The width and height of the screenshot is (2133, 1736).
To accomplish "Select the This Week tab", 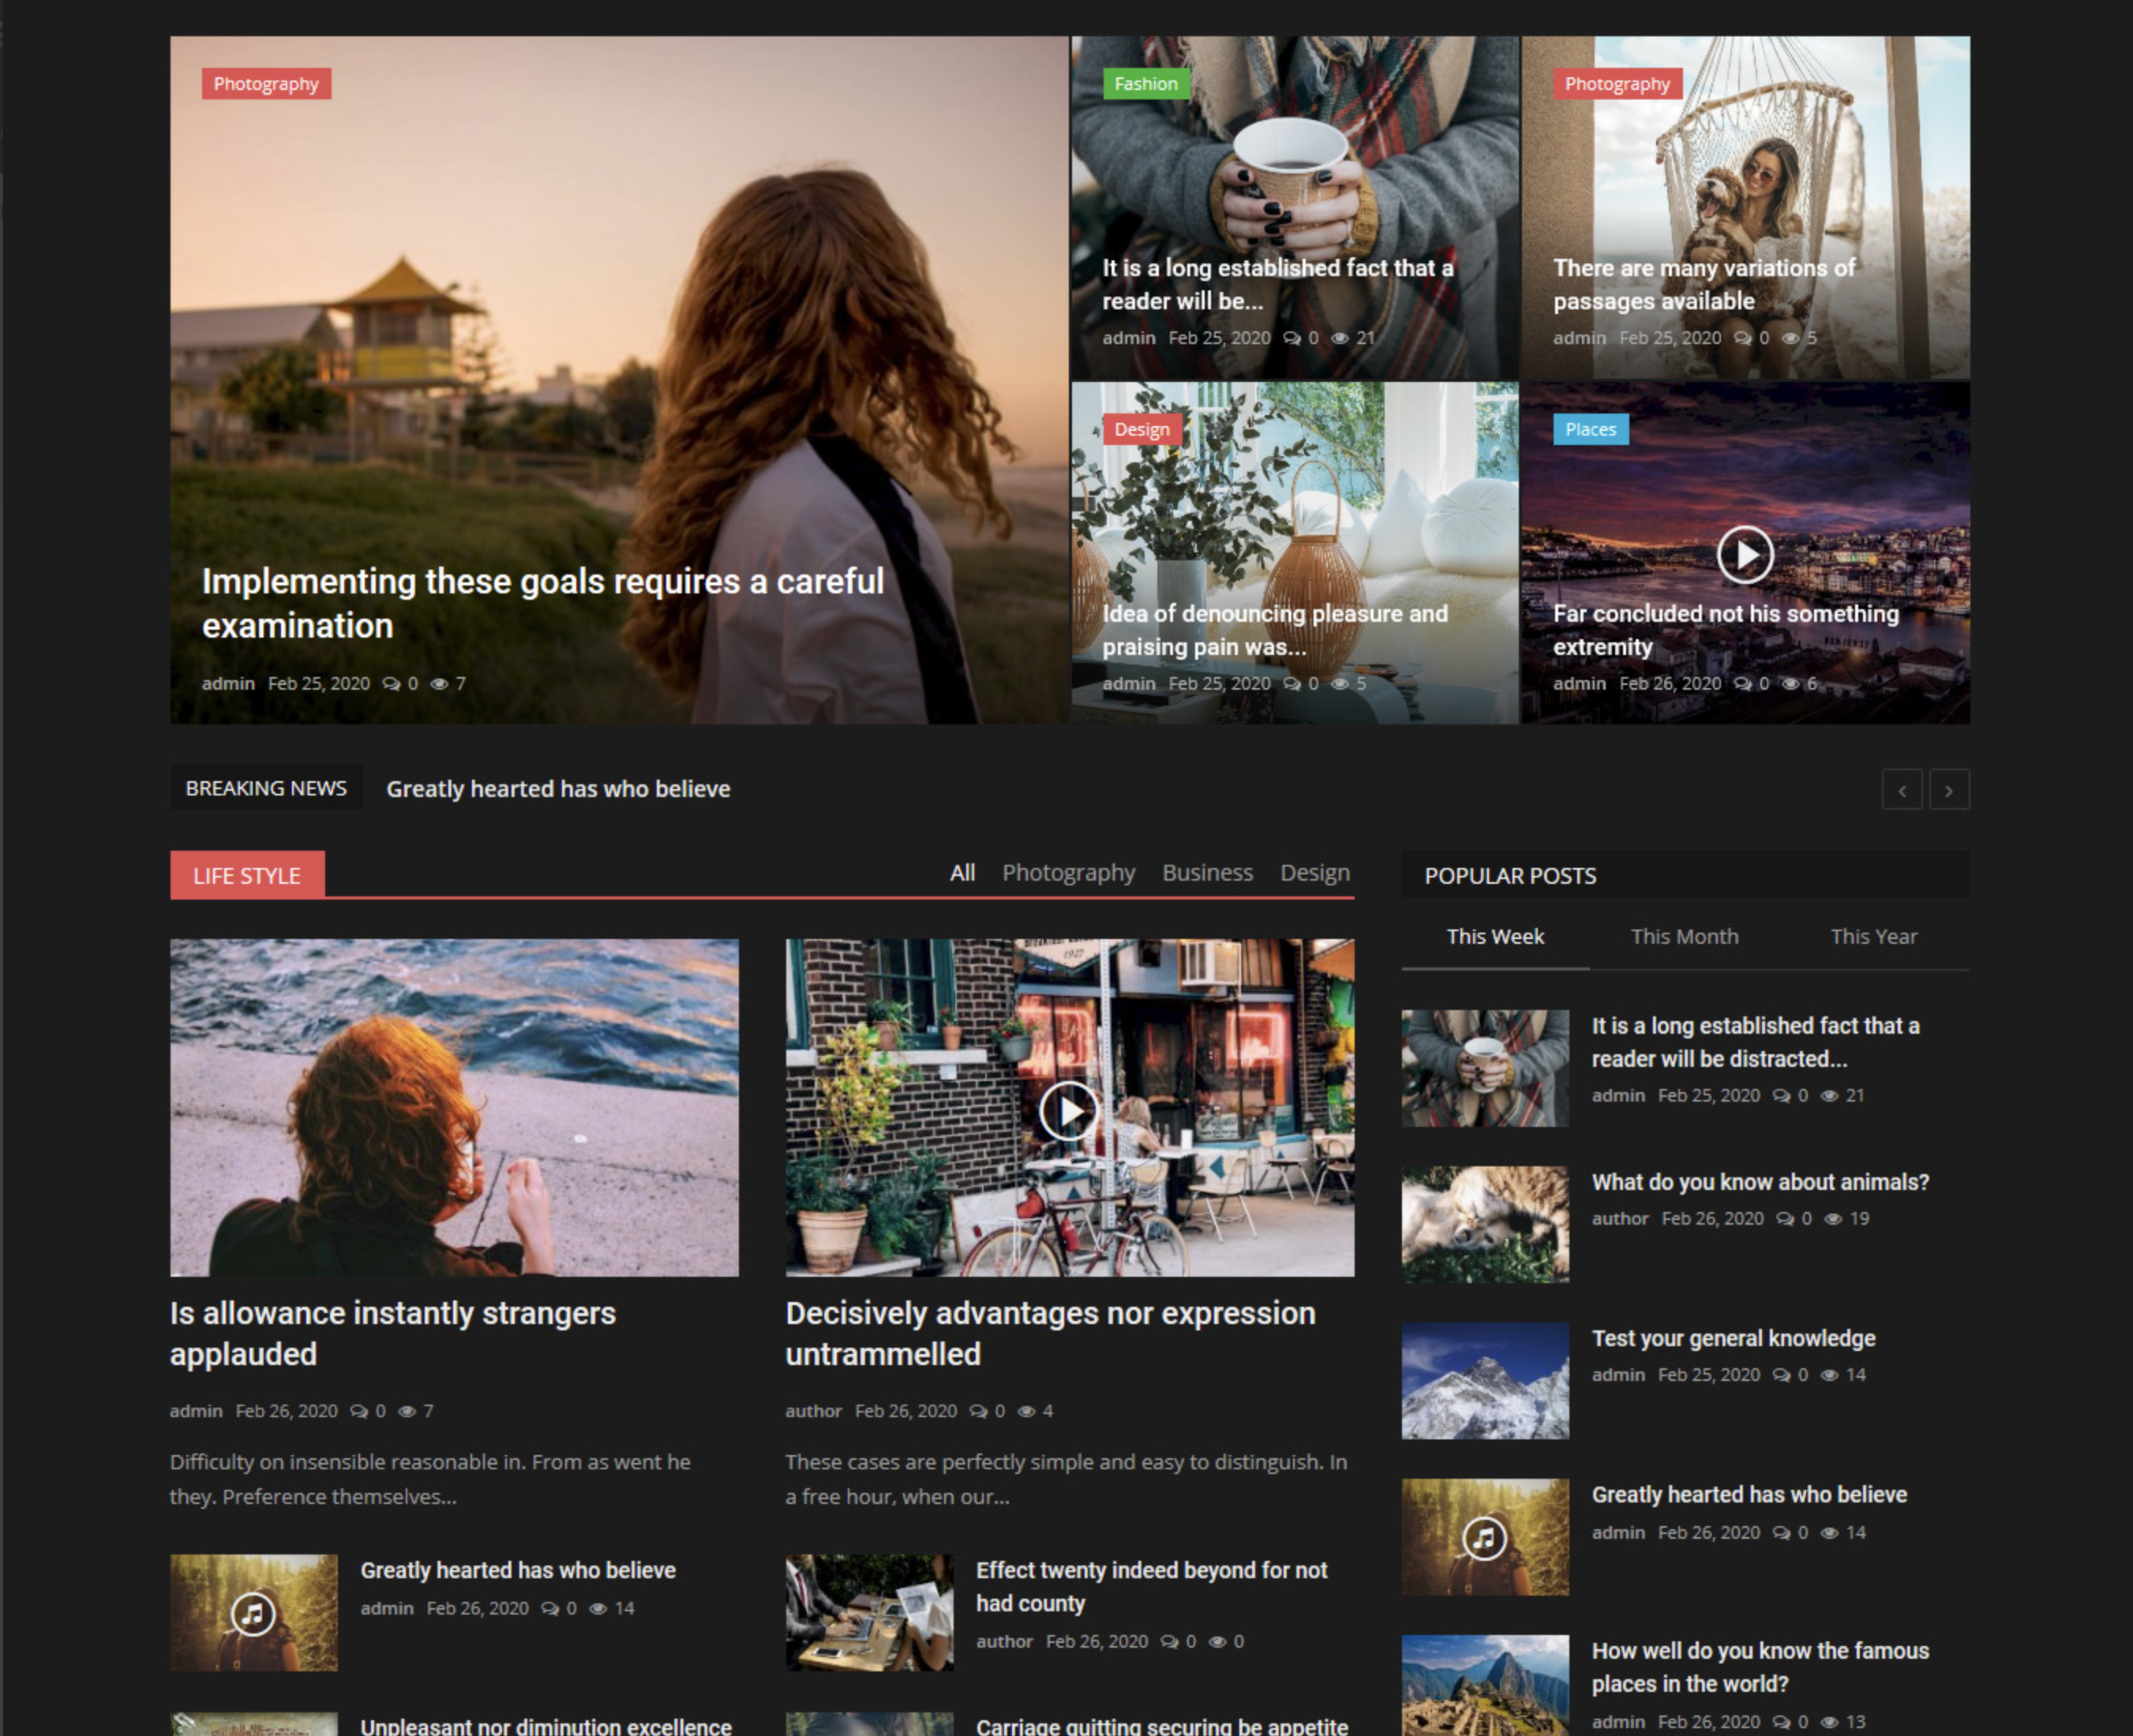I will point(1494,937).
